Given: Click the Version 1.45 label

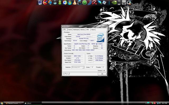Looking at the screenshot, I should (x=101, y=71).
